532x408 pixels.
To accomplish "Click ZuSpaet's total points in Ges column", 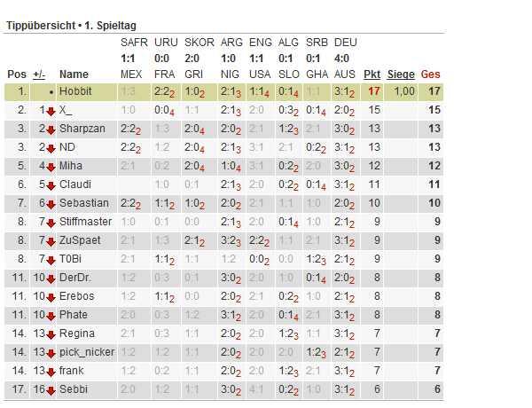I will [435, 240].
